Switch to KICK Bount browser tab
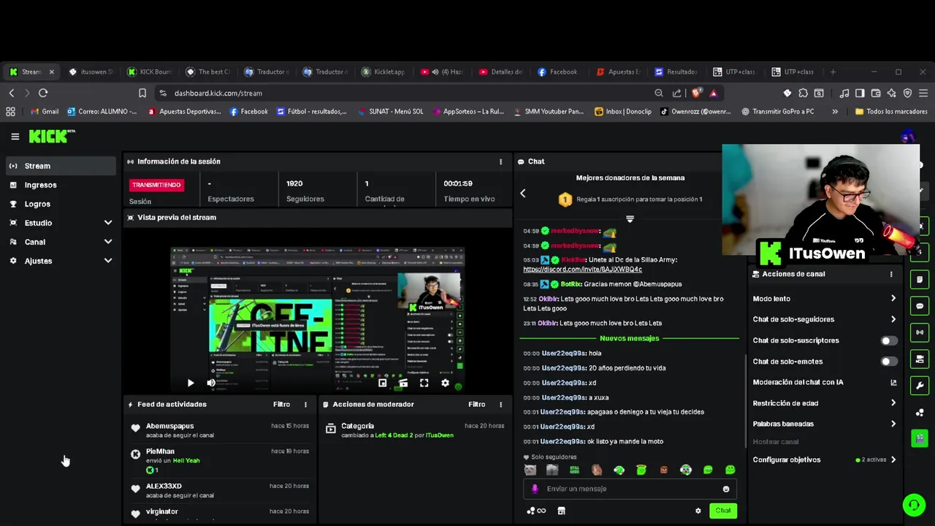Screen dimensions: 935x526 [150, 72]
